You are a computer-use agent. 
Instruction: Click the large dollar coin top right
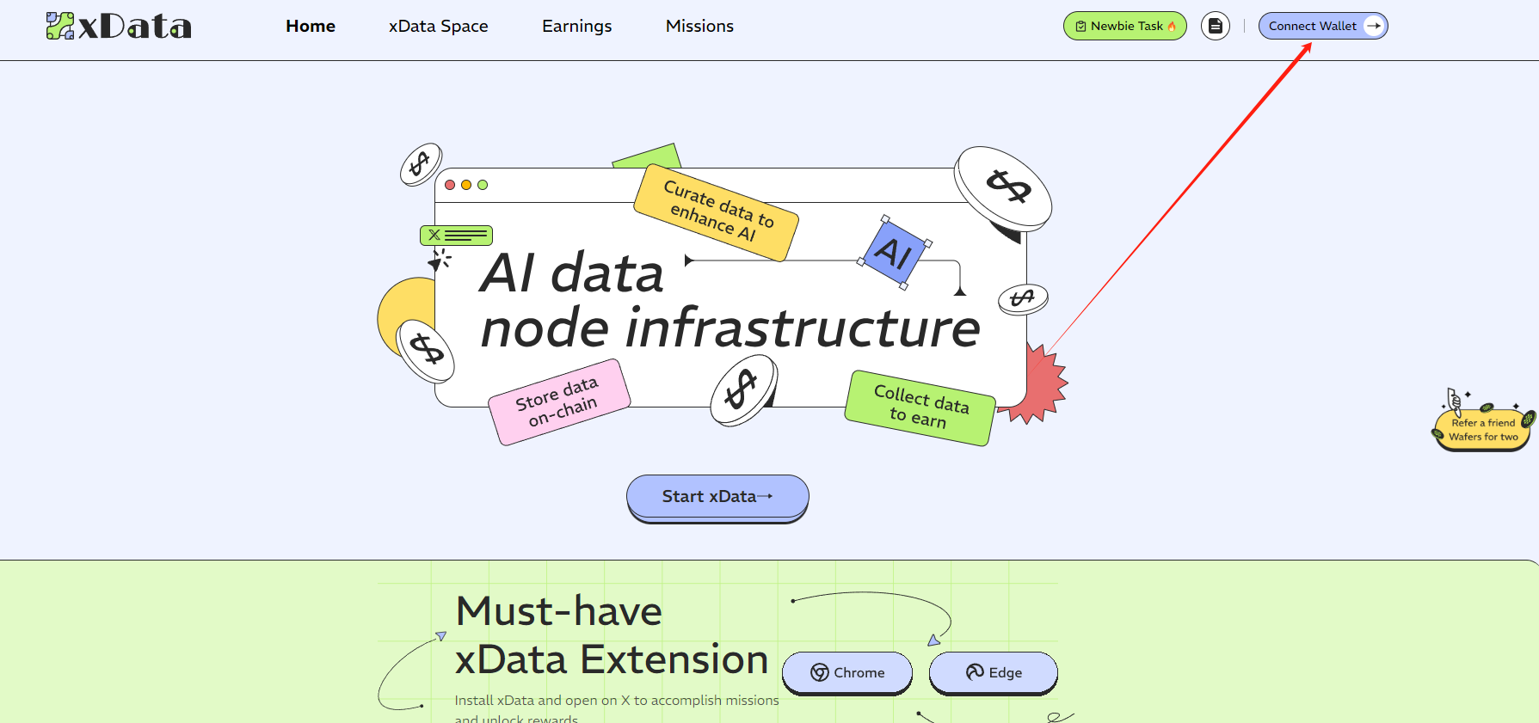tap(1004, 187)
